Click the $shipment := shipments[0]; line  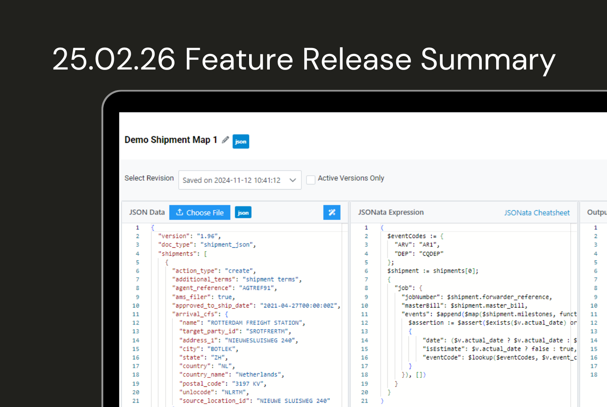(x=433, y=271)
